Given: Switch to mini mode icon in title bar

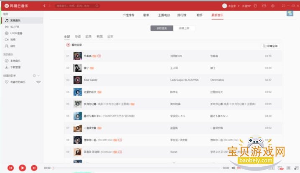Looking at the screenshot, I should point(284,6).
